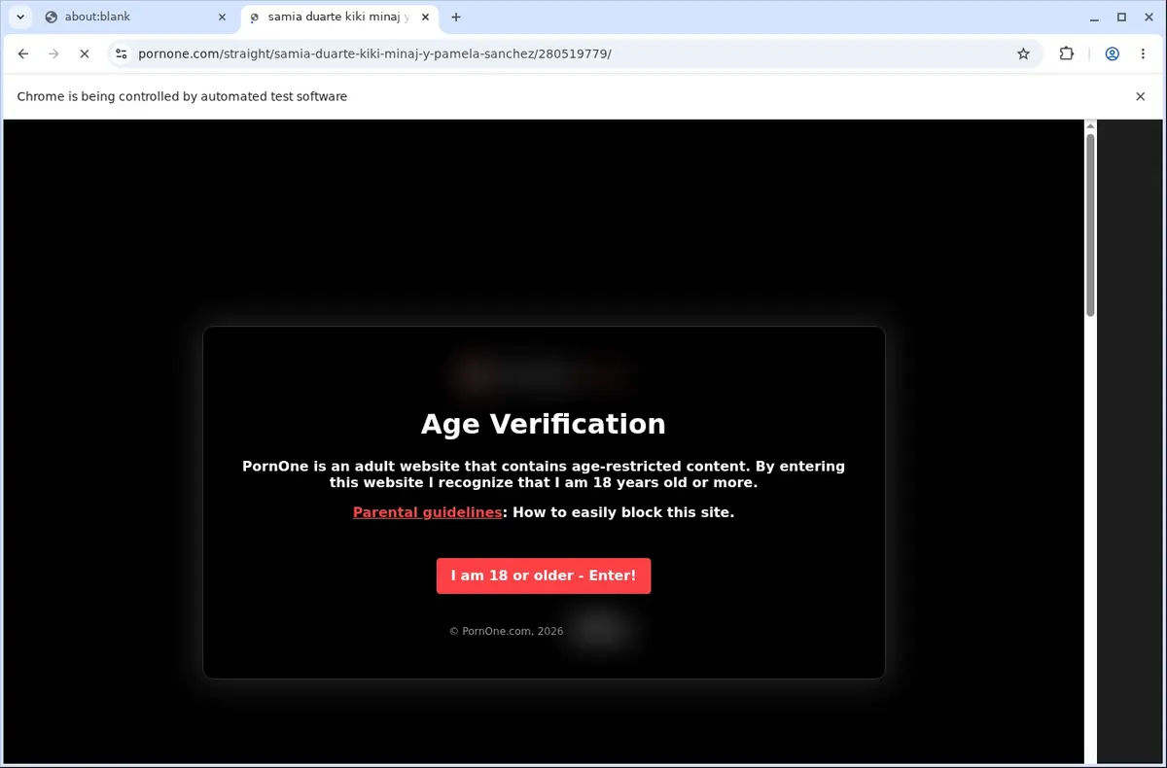Bookmark this page with the star icon

click(x=1023, y=54)
